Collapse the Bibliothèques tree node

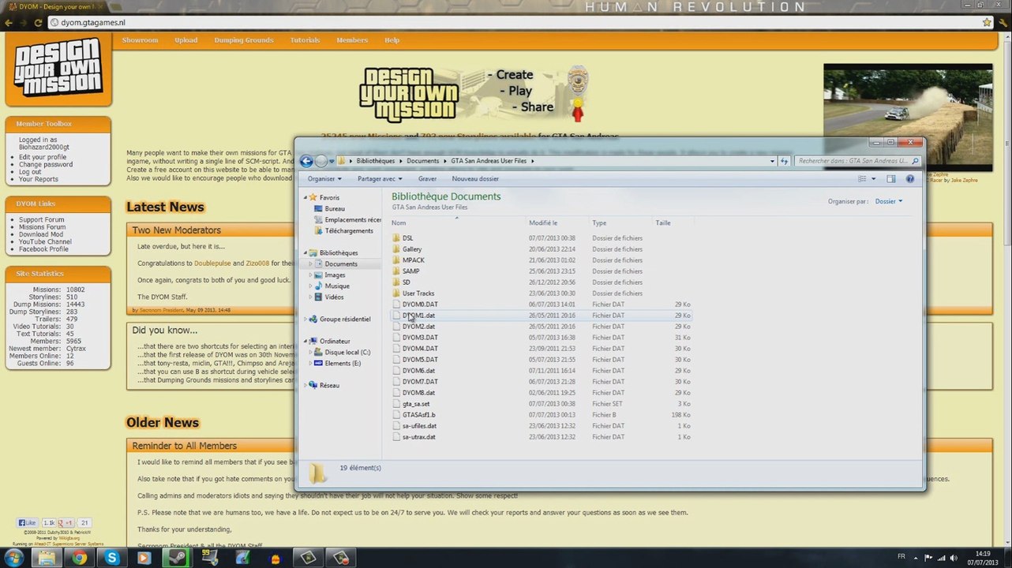[x=305, y=252]
